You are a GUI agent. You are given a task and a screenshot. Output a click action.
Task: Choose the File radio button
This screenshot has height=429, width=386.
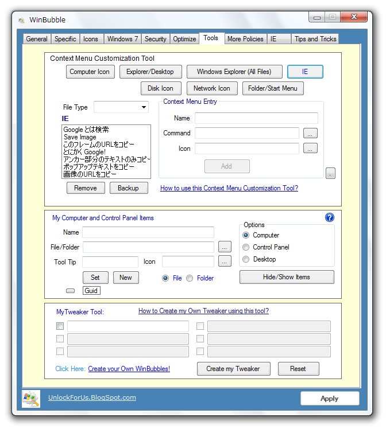[165, 278]
